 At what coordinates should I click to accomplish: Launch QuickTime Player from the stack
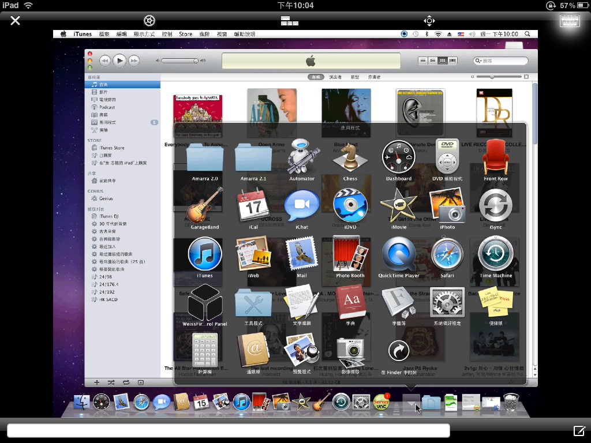pyautogui.click(x=398, y=254)
